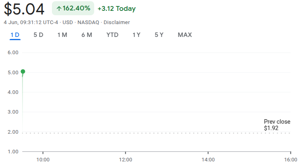Image resolution: width=301 pixels, height=167 pixels.
Task: Click the MAX range tab
Action: [185, 35]
